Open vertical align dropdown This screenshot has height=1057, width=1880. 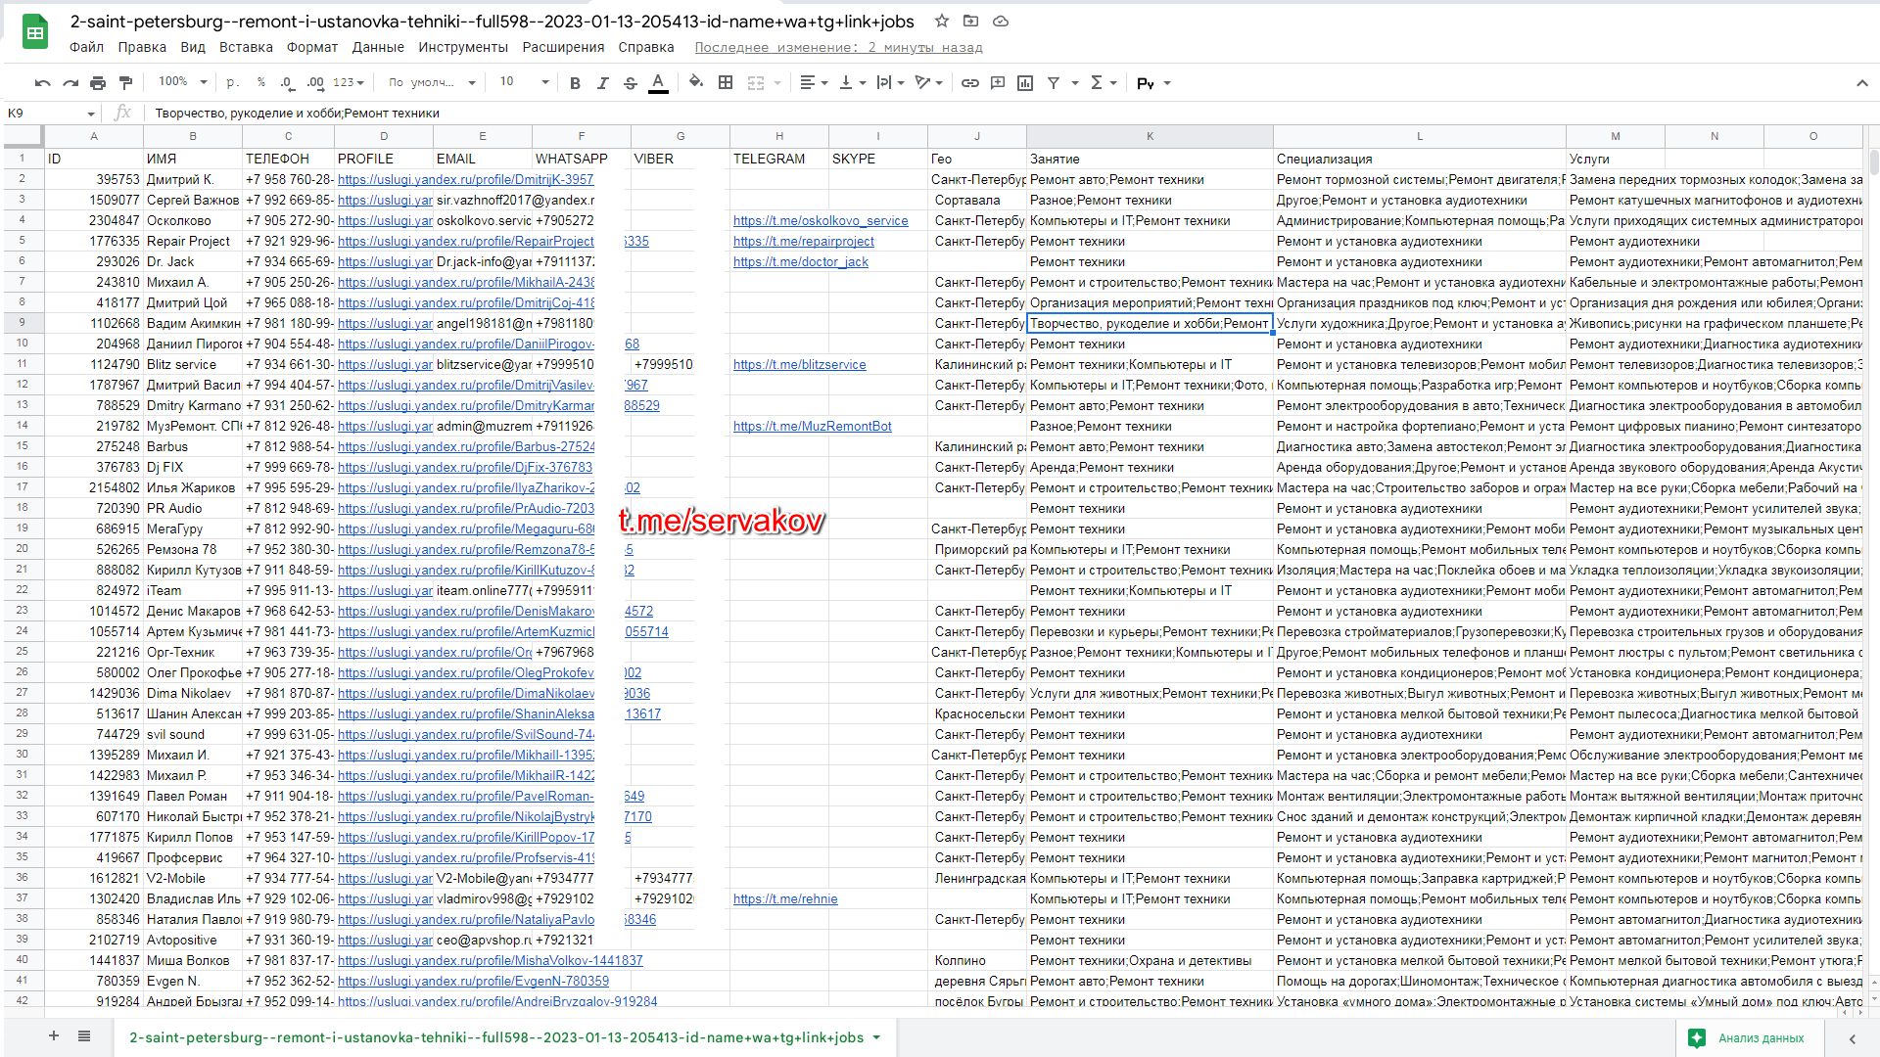point(852,83)
